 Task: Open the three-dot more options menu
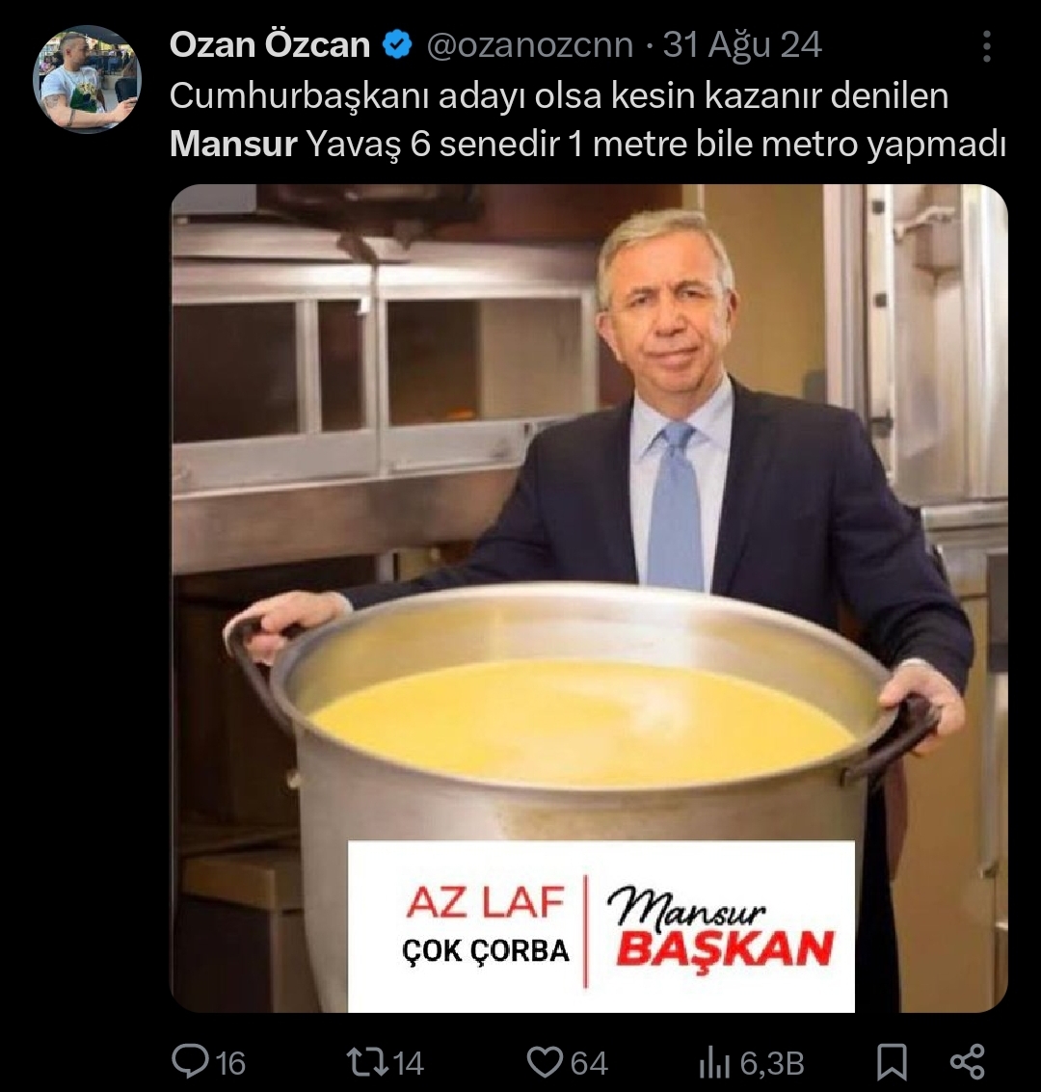click(x=987, y=46)
